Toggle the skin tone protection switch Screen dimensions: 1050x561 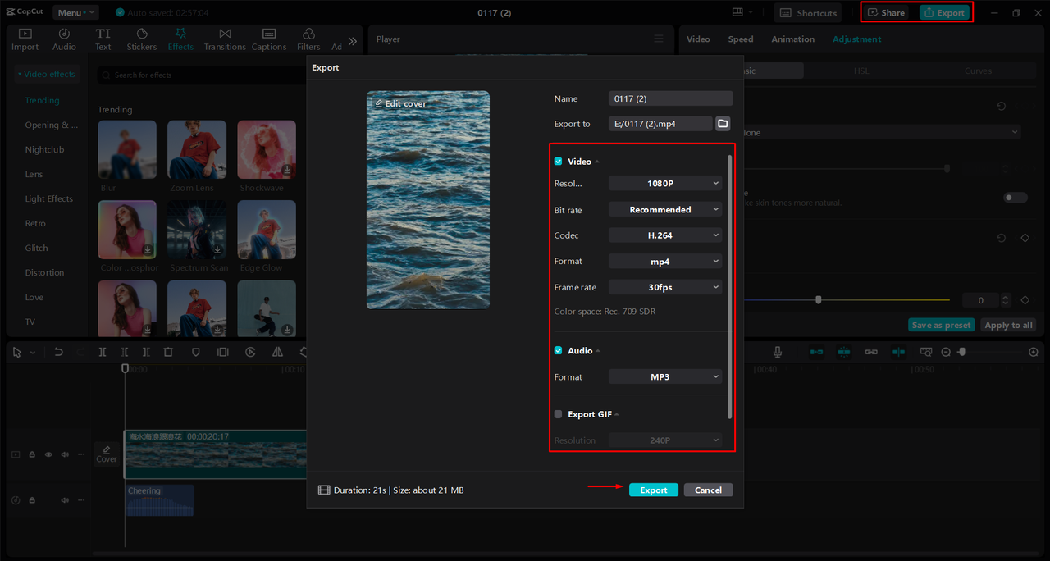pos(1016,198)
